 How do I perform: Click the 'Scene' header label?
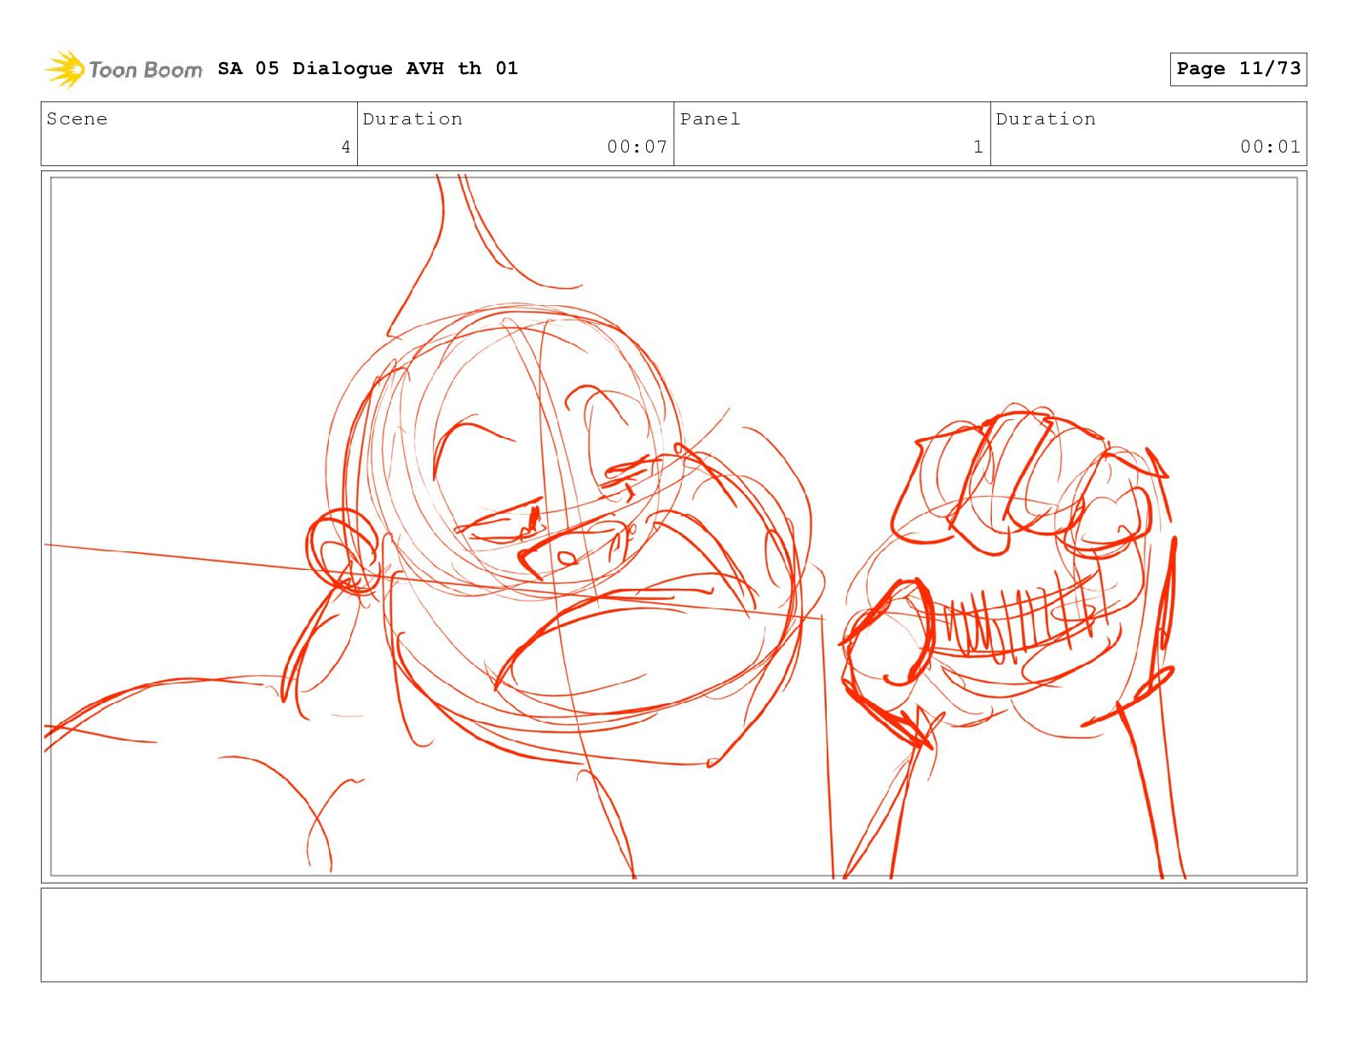pos(77,119)
